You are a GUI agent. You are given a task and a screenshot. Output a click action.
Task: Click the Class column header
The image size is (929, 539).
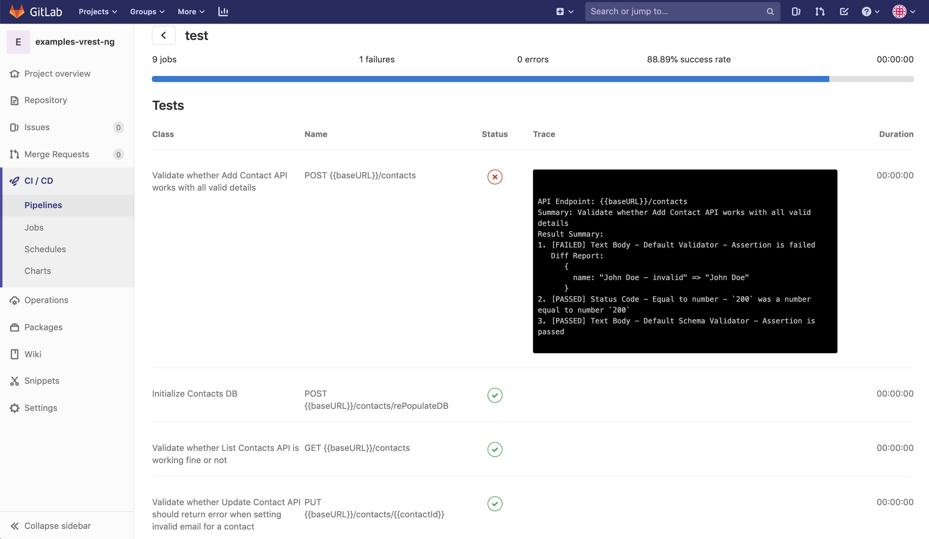(x=163, y=134)
